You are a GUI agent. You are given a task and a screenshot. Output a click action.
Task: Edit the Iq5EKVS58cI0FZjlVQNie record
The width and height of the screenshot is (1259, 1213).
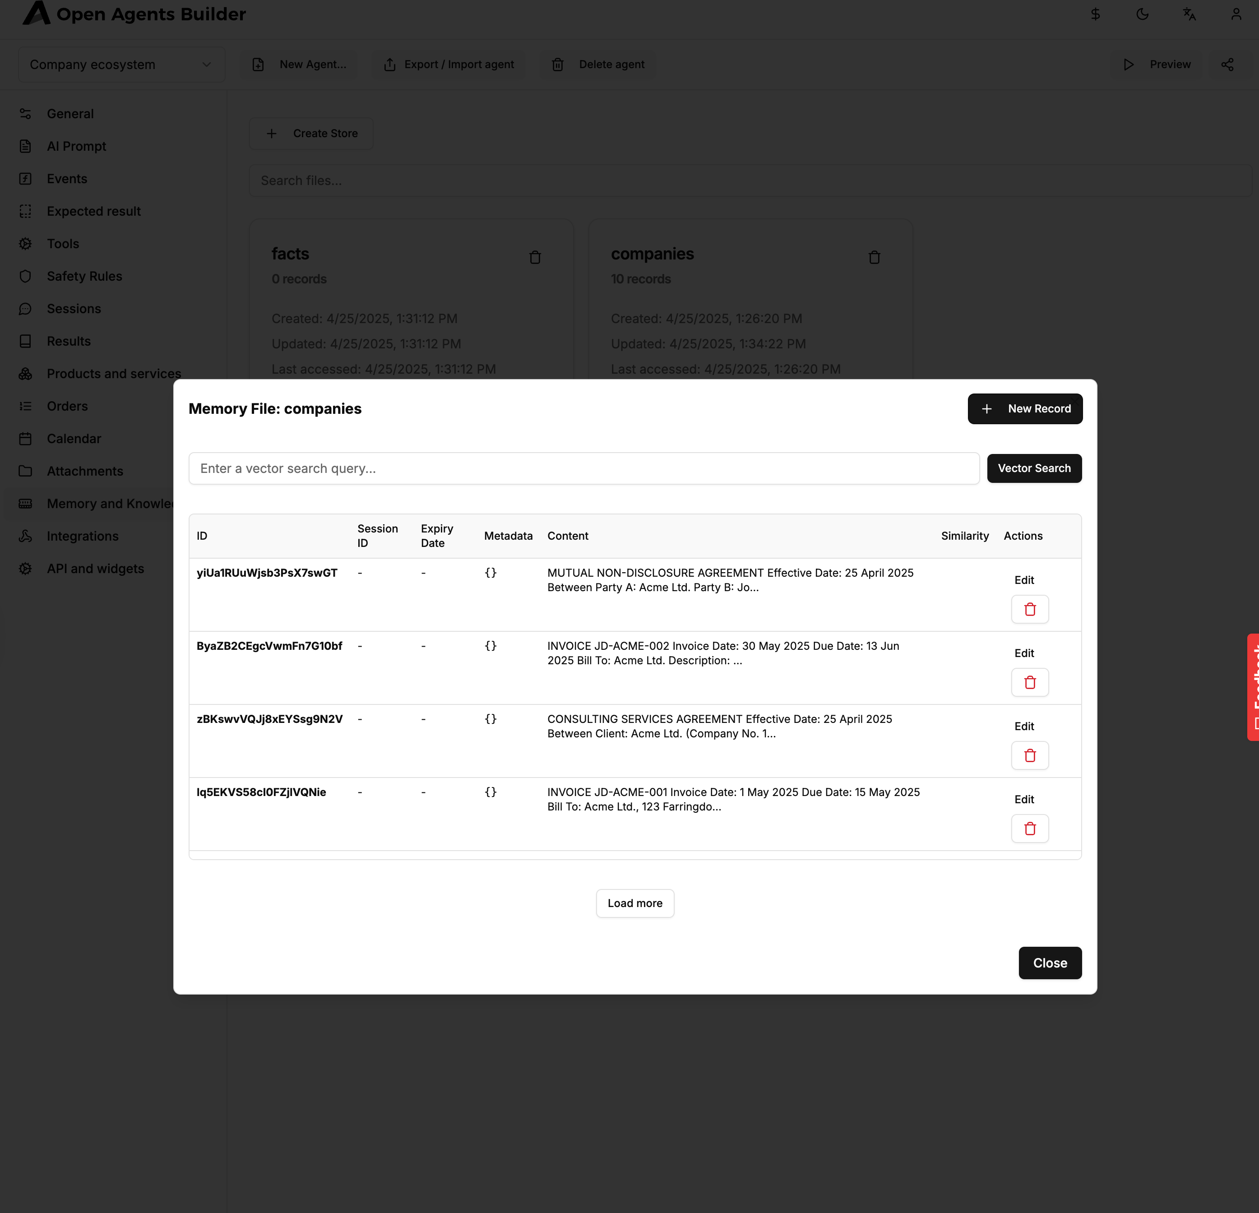[1024, 800]
